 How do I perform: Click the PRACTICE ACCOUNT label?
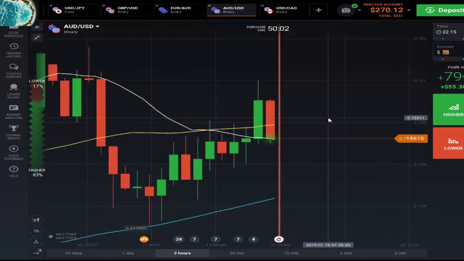383,4
